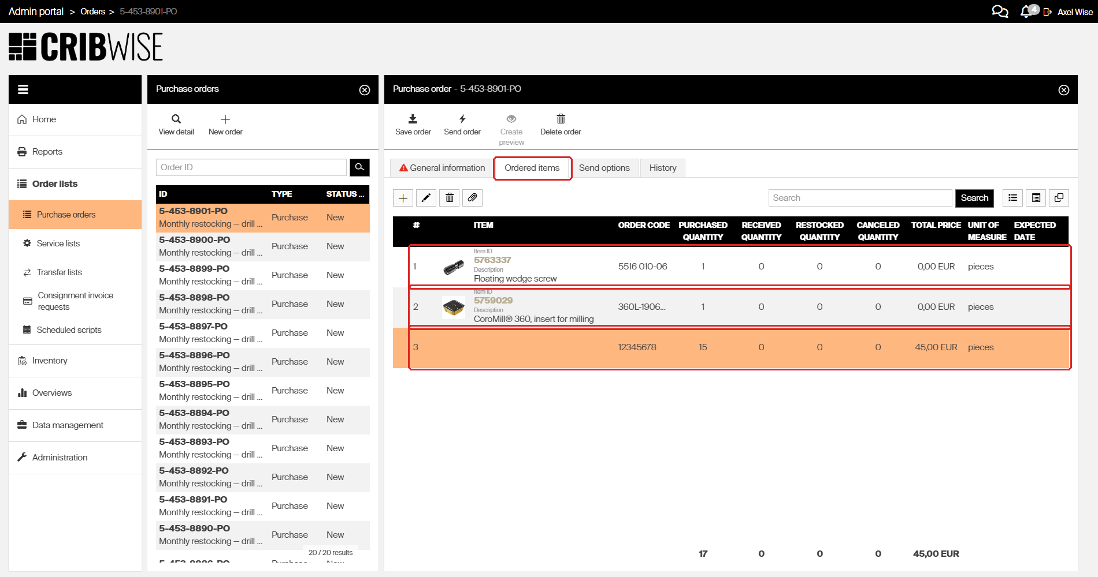The width and height of the screenshot is (1098, 577).
Task: Click the Save order button
Action: (413, 125)
